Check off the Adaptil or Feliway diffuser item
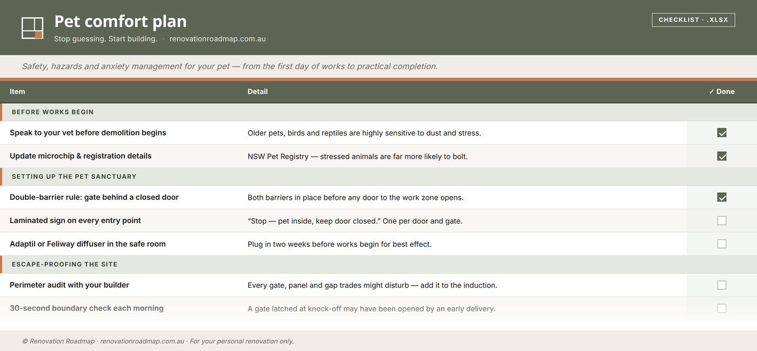 point(722,244)
